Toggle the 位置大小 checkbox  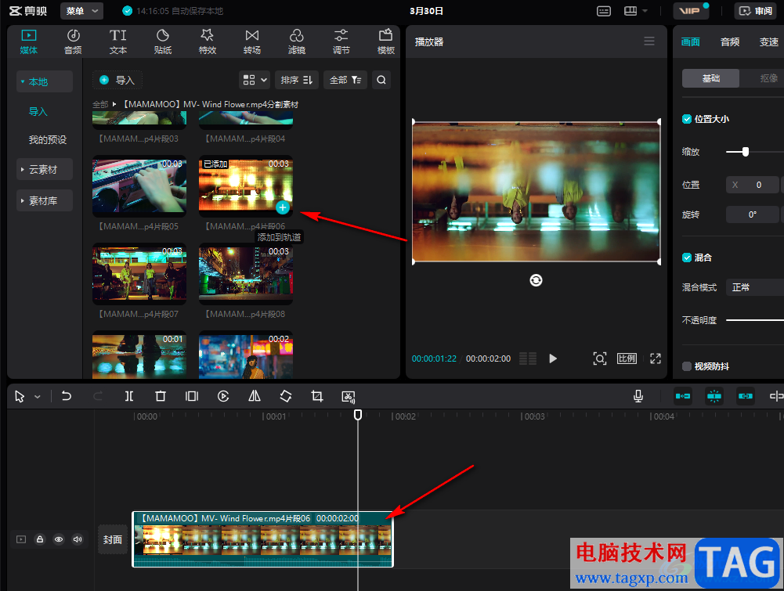click(x=687, y=119)
